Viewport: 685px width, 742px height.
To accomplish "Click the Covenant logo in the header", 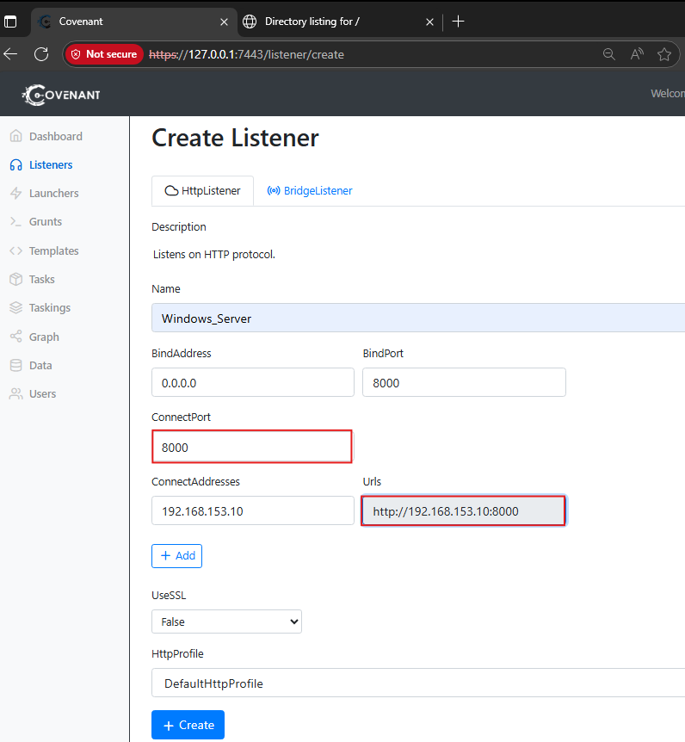I will coord(61,95).
